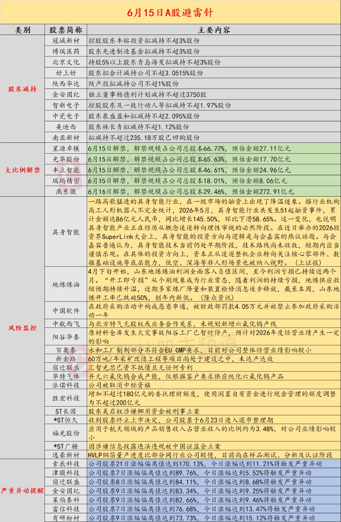The height and width of the screenshot is (522, 341).
Task: Select stock name 丰立智能
Action: pos(66,170)
